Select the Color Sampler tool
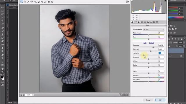Screen dimensions: 186x104 32,2
